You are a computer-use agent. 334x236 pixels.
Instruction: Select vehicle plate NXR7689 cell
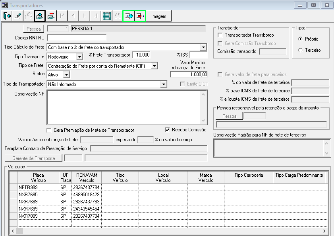pyautogui.click(x=38, y=202)
